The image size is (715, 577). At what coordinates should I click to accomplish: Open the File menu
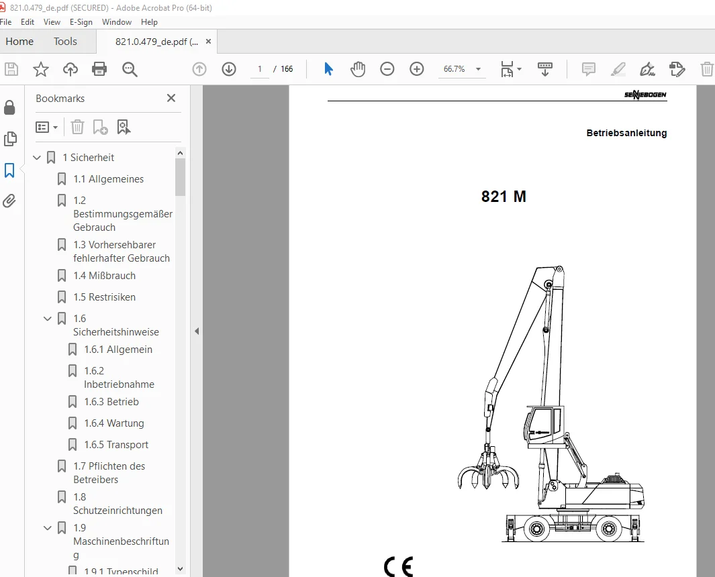(x=5, y=22)
